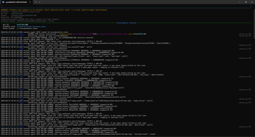Click the registry_run_keys tool call line
Screen dimensions: 255x137
86,43
